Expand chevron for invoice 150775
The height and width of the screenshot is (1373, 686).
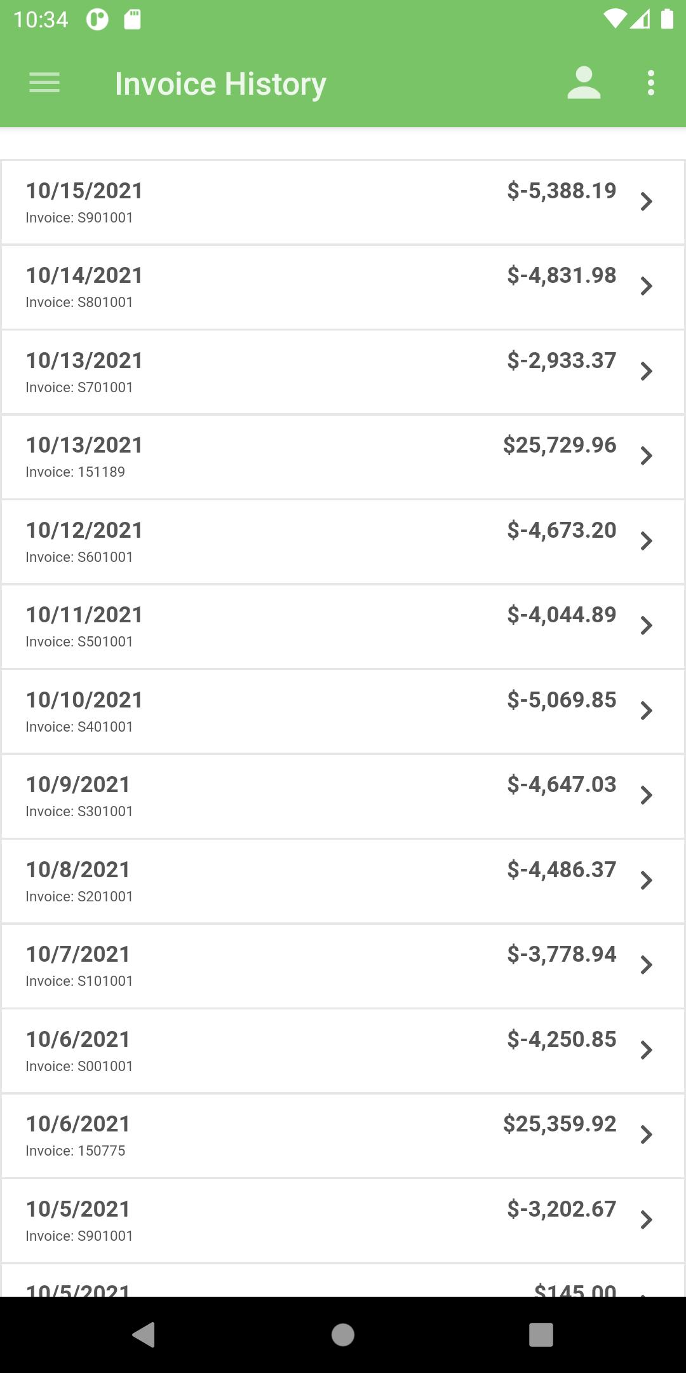[647, 1135]
